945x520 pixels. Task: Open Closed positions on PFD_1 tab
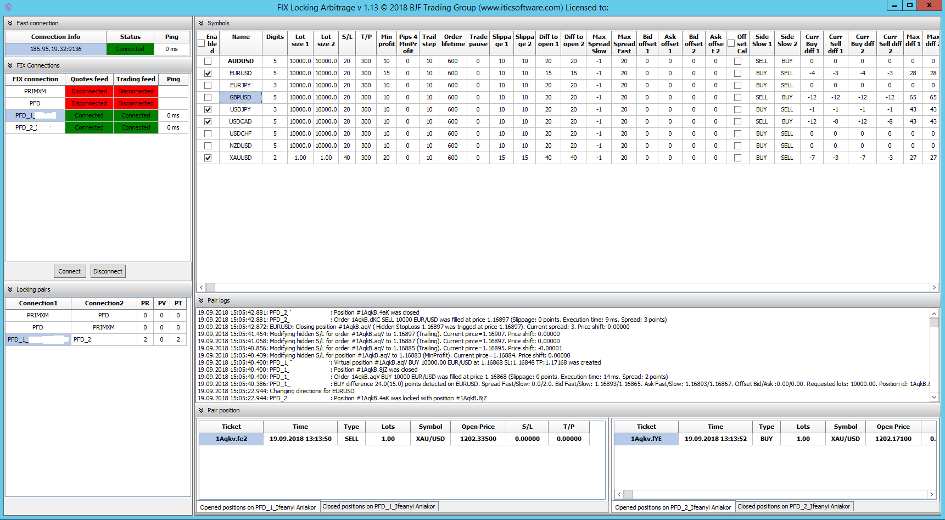click(x=378, y=506)
